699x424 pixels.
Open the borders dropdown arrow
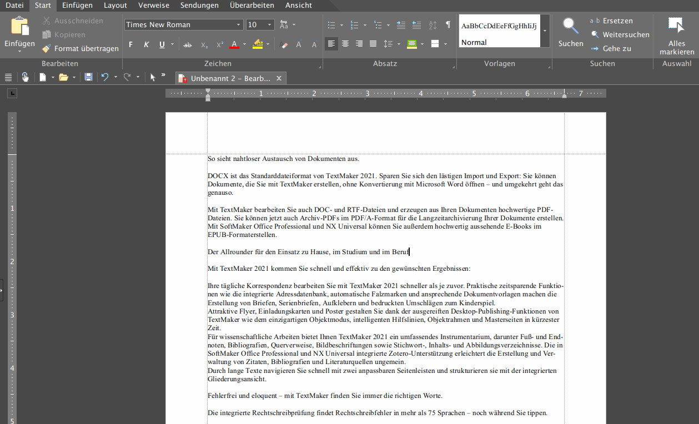pyautogui.click(x=446, y=44)
